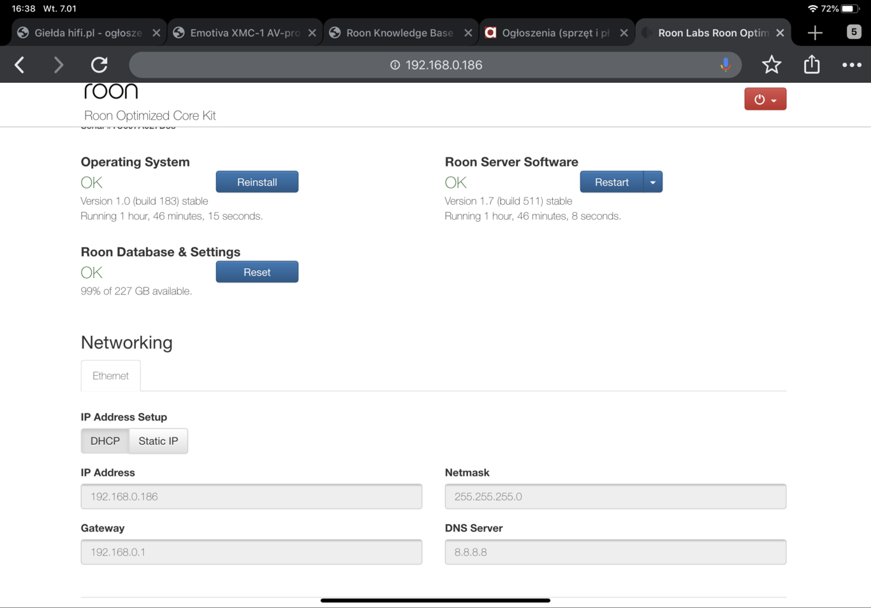The width and height of the screenshot is (871, 608).
Task: Tap the 16:38 clock in status bar
Action: point(24,9)
